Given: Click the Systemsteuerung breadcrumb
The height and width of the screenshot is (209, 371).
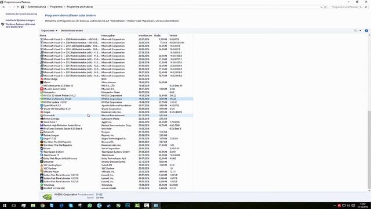Looking at the screenshot, I should click(x=37, y=7).
